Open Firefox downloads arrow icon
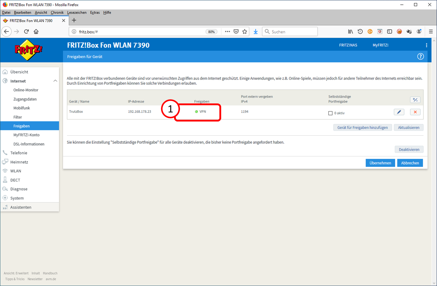Screen dimensions: 437x286 [x=256, y=32]
